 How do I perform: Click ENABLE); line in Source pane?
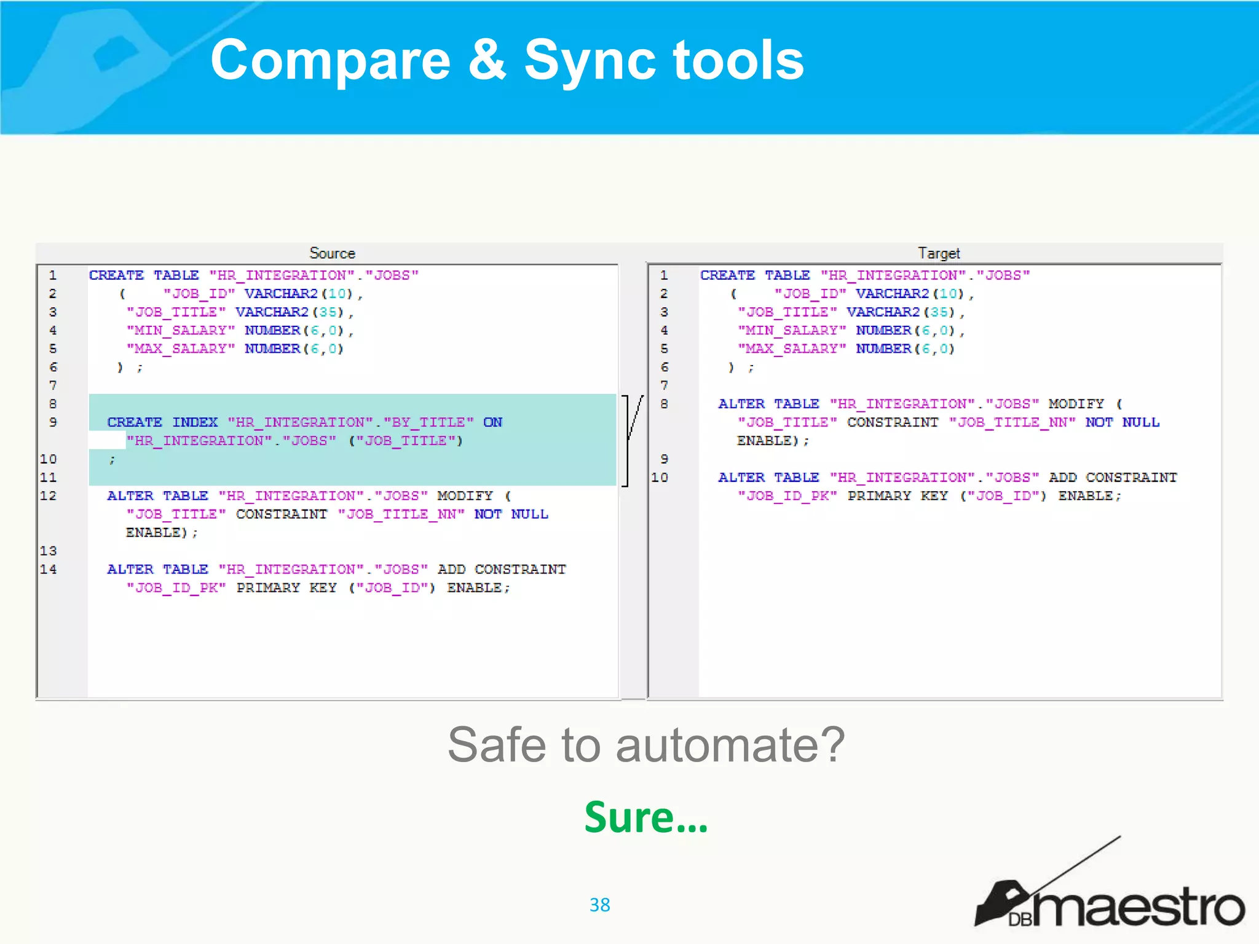pos(162,533)
